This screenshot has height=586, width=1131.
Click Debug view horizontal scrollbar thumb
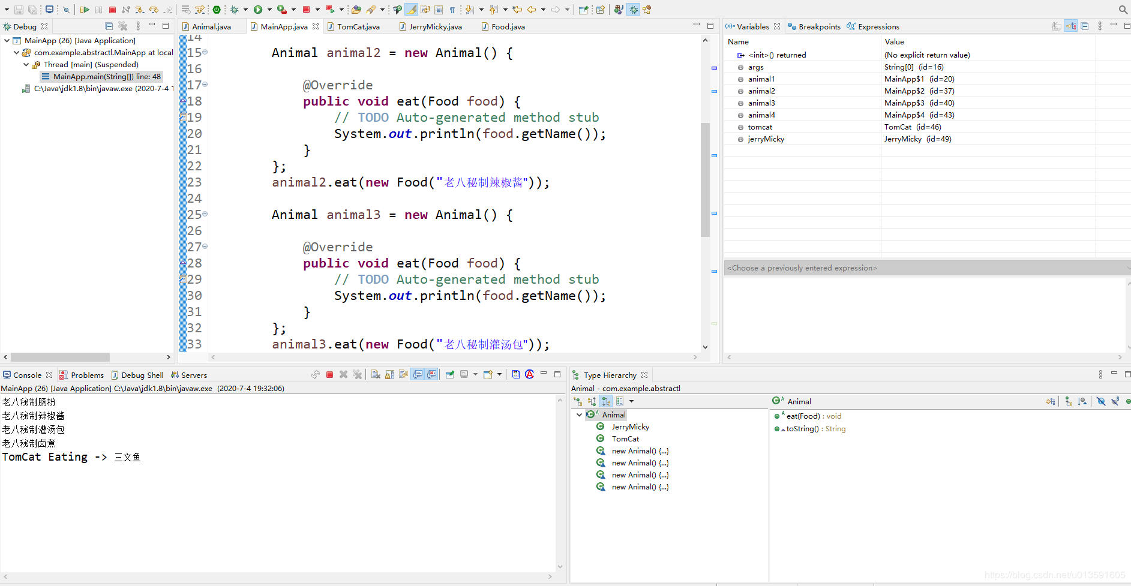[x=60, y=357]
